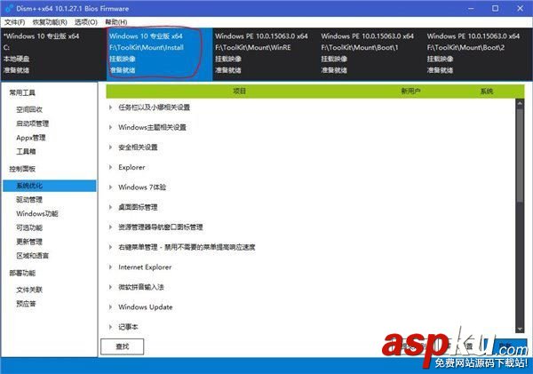Click the 系统 column header
533x374 pixels.
[487, 92]
